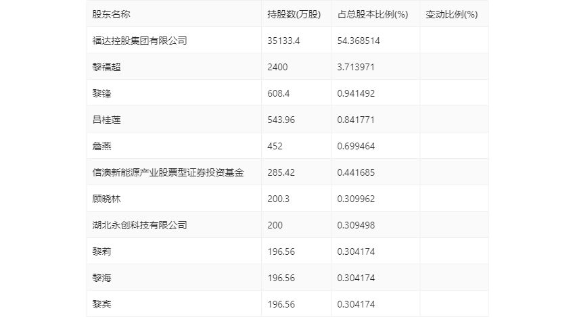Click the percentage 0.441685
The image size is (575, 317).
356,172
